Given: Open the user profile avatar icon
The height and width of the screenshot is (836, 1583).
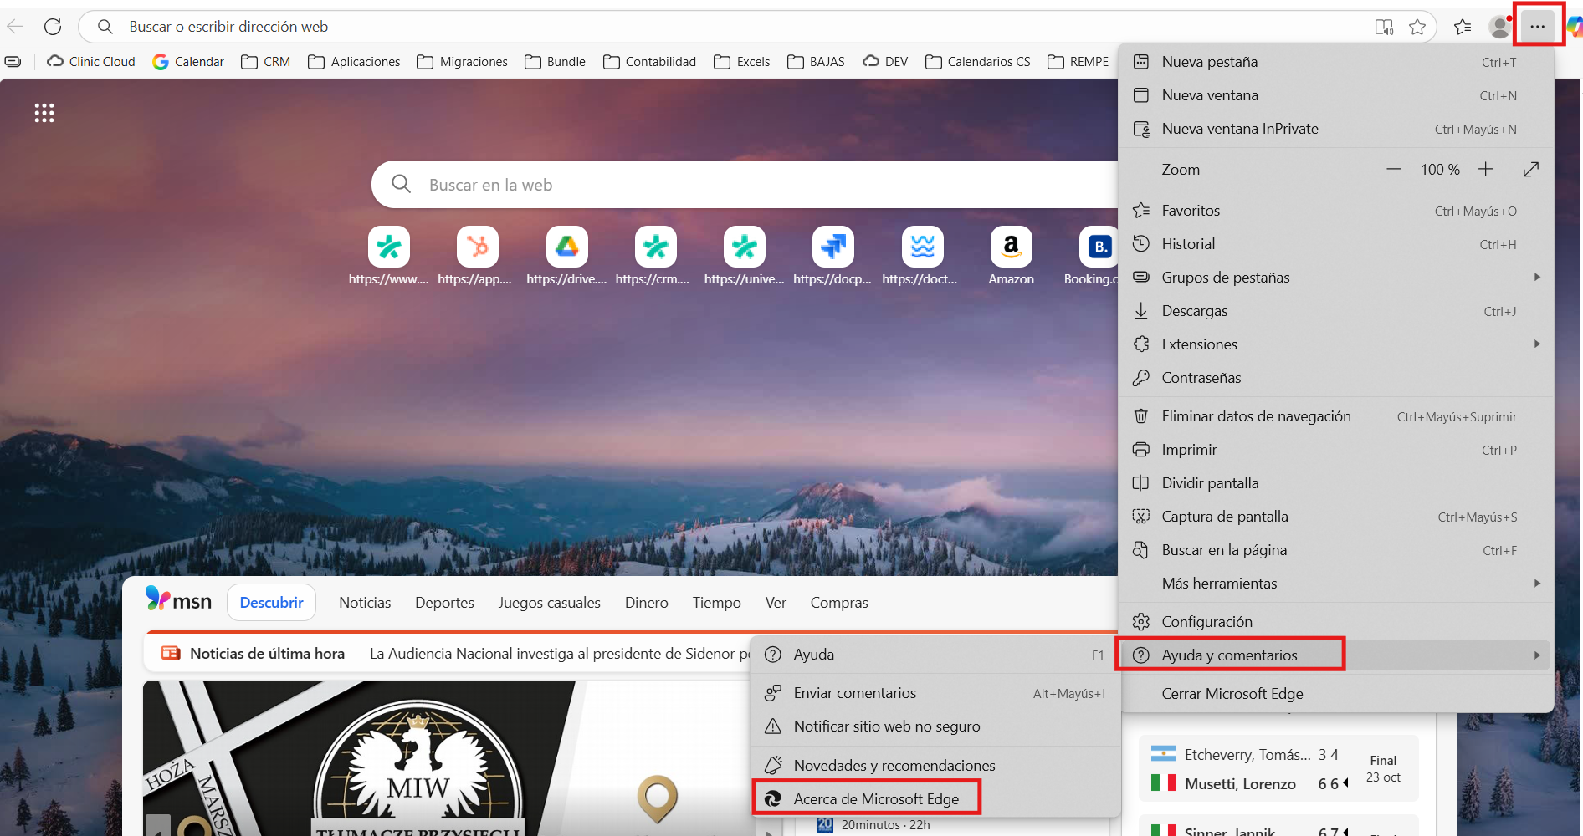Looking at the screenshot, I should (1499, 27).
